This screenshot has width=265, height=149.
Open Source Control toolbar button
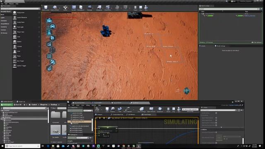point(55,8)
